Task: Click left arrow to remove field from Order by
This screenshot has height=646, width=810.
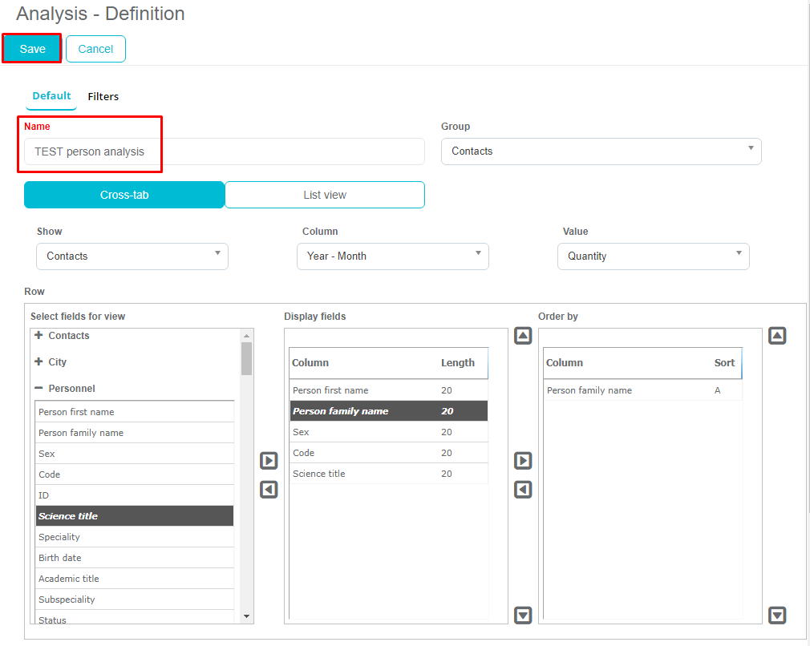Action: click(x=523, y=490)
